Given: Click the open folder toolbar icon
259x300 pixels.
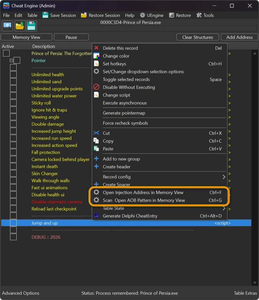Looking at the screenshot, I should click(x=20, y=26).
